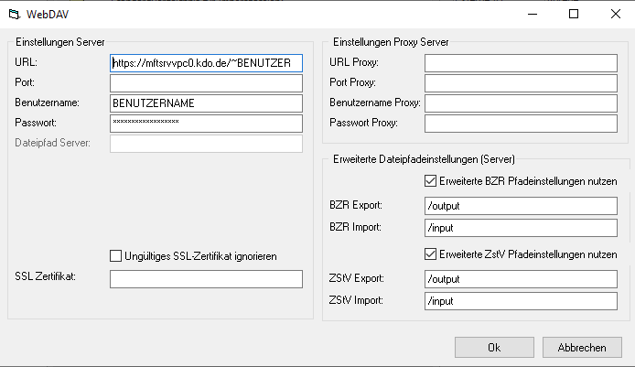635x367 pixels.
Task: Click the SSL Zertifikat input field
Action: click(206, 279)
